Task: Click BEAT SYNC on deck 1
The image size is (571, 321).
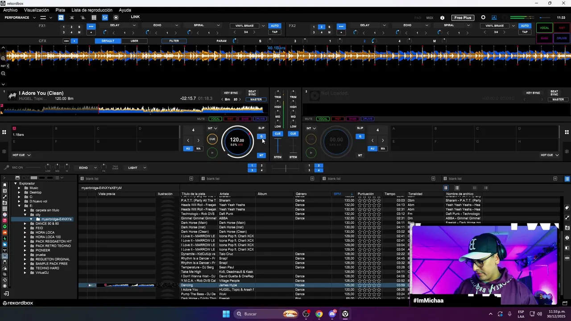Action: click(252, 93)
